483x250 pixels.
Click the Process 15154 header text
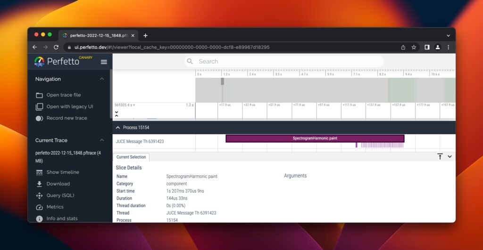click(x=136, y=128)
